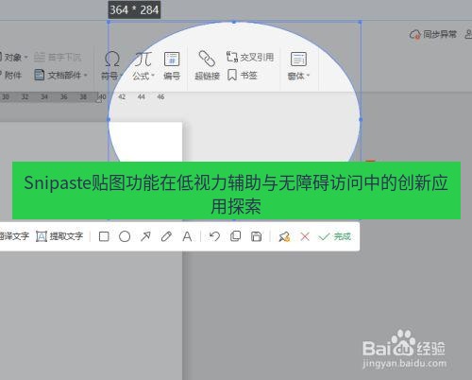
Task: Click 翻译文字 to translate text
Action: click(14, 236)
